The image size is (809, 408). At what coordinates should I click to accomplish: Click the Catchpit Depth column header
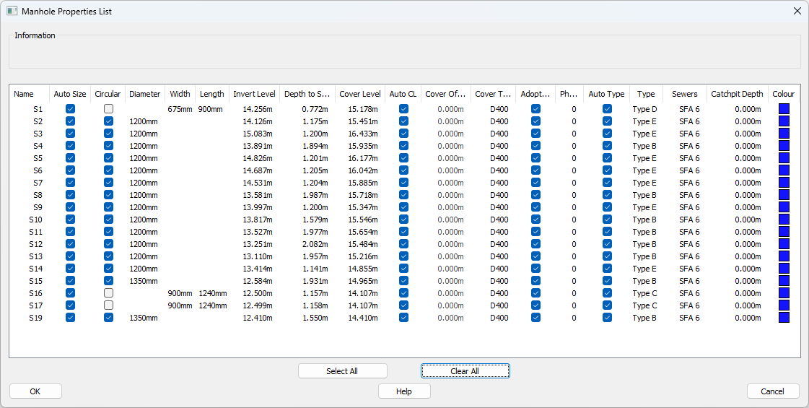click(x=737, y=94)
